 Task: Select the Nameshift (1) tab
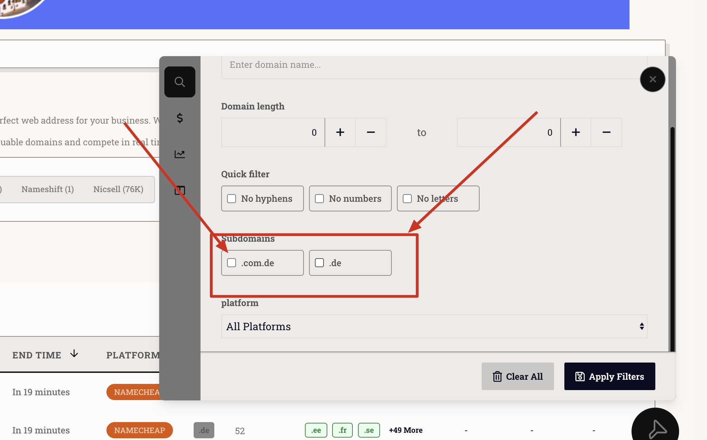tap(48, 189)
